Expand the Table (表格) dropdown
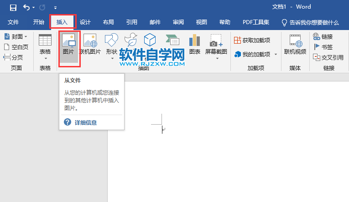 tap(45, 51)
